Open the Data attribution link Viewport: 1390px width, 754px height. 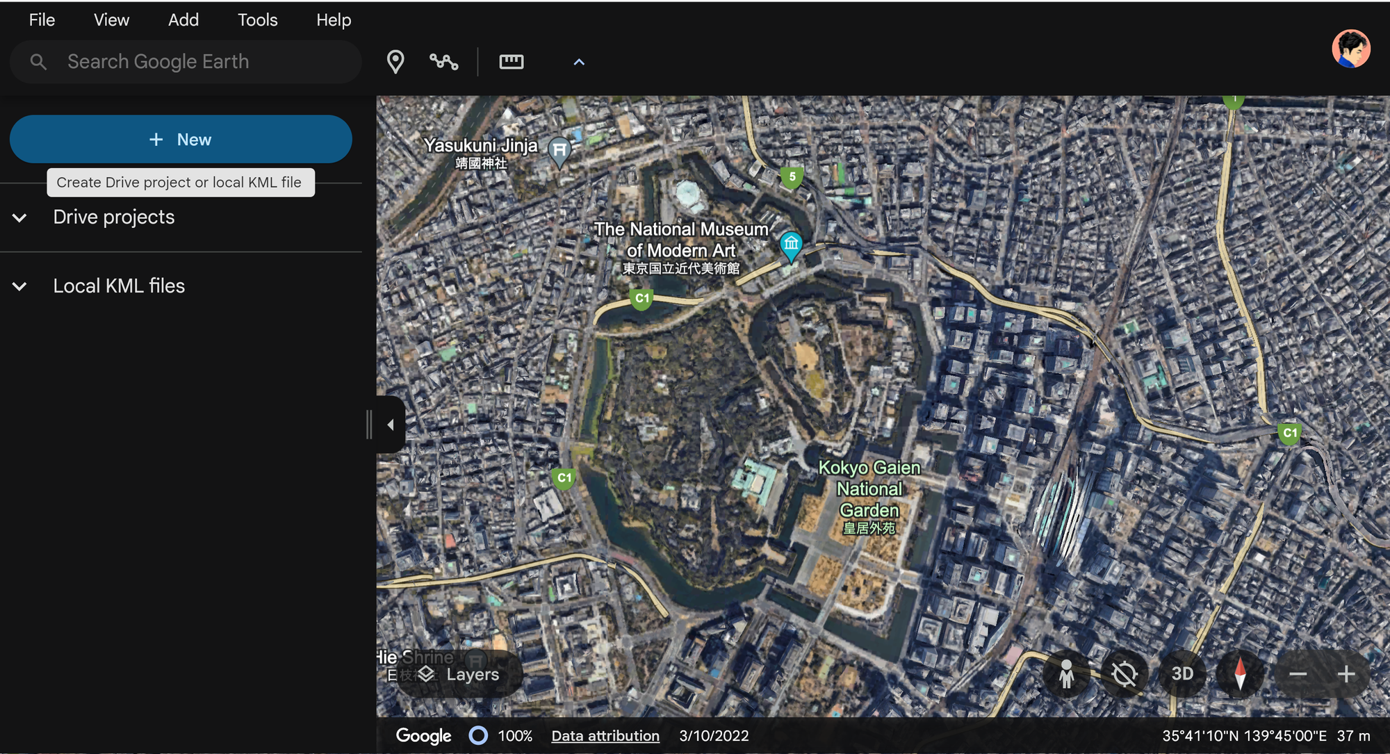pyautogui.click(x=605, y=735)
